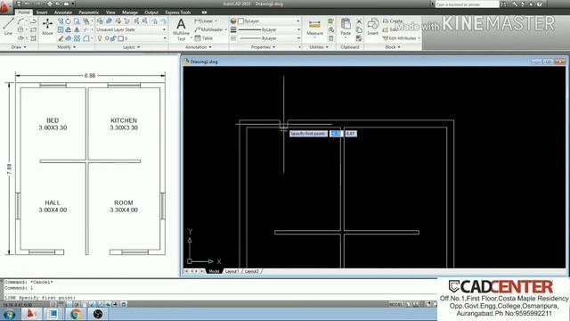Select the Array tool in Modify panel
Viewport: 570px width, 321px height.
click(x=77, y=37)
